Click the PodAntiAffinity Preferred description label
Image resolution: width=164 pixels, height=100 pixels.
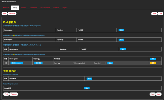(x=24, y=55)
